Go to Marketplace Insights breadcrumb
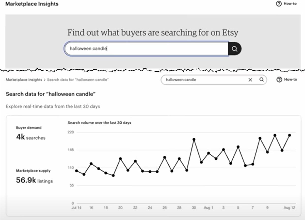The height and width of the screenshot is (220, 305). (24, 80)
